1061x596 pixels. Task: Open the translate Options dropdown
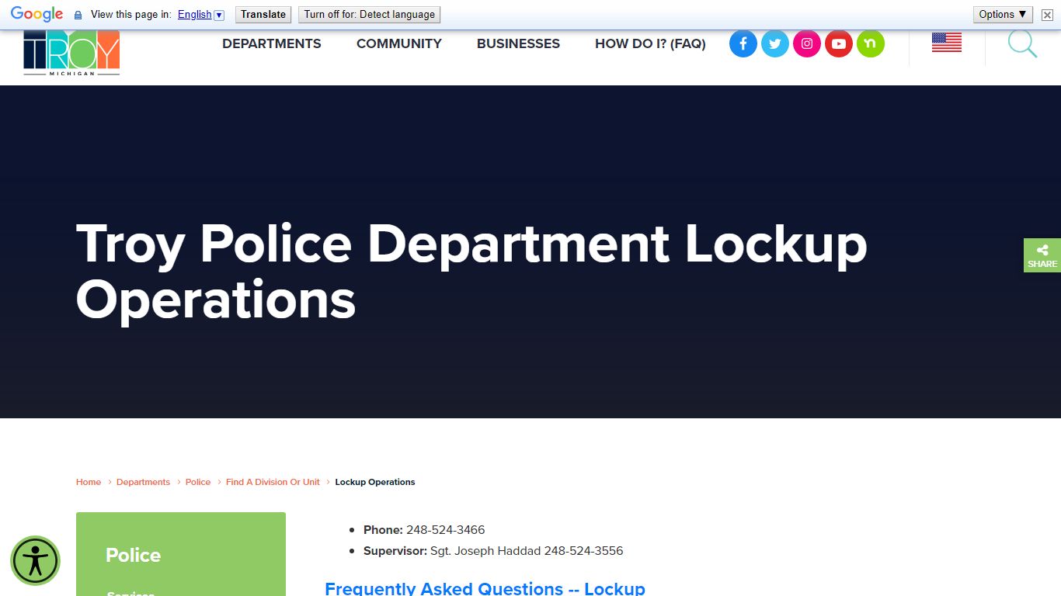point(1003,14)
